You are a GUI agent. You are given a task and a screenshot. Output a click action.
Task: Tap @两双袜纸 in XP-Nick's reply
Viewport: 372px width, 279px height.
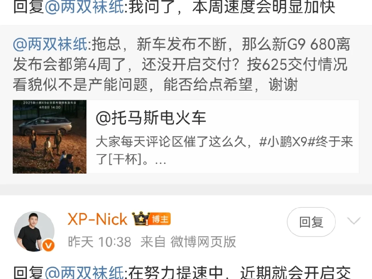tap(84, 273)
